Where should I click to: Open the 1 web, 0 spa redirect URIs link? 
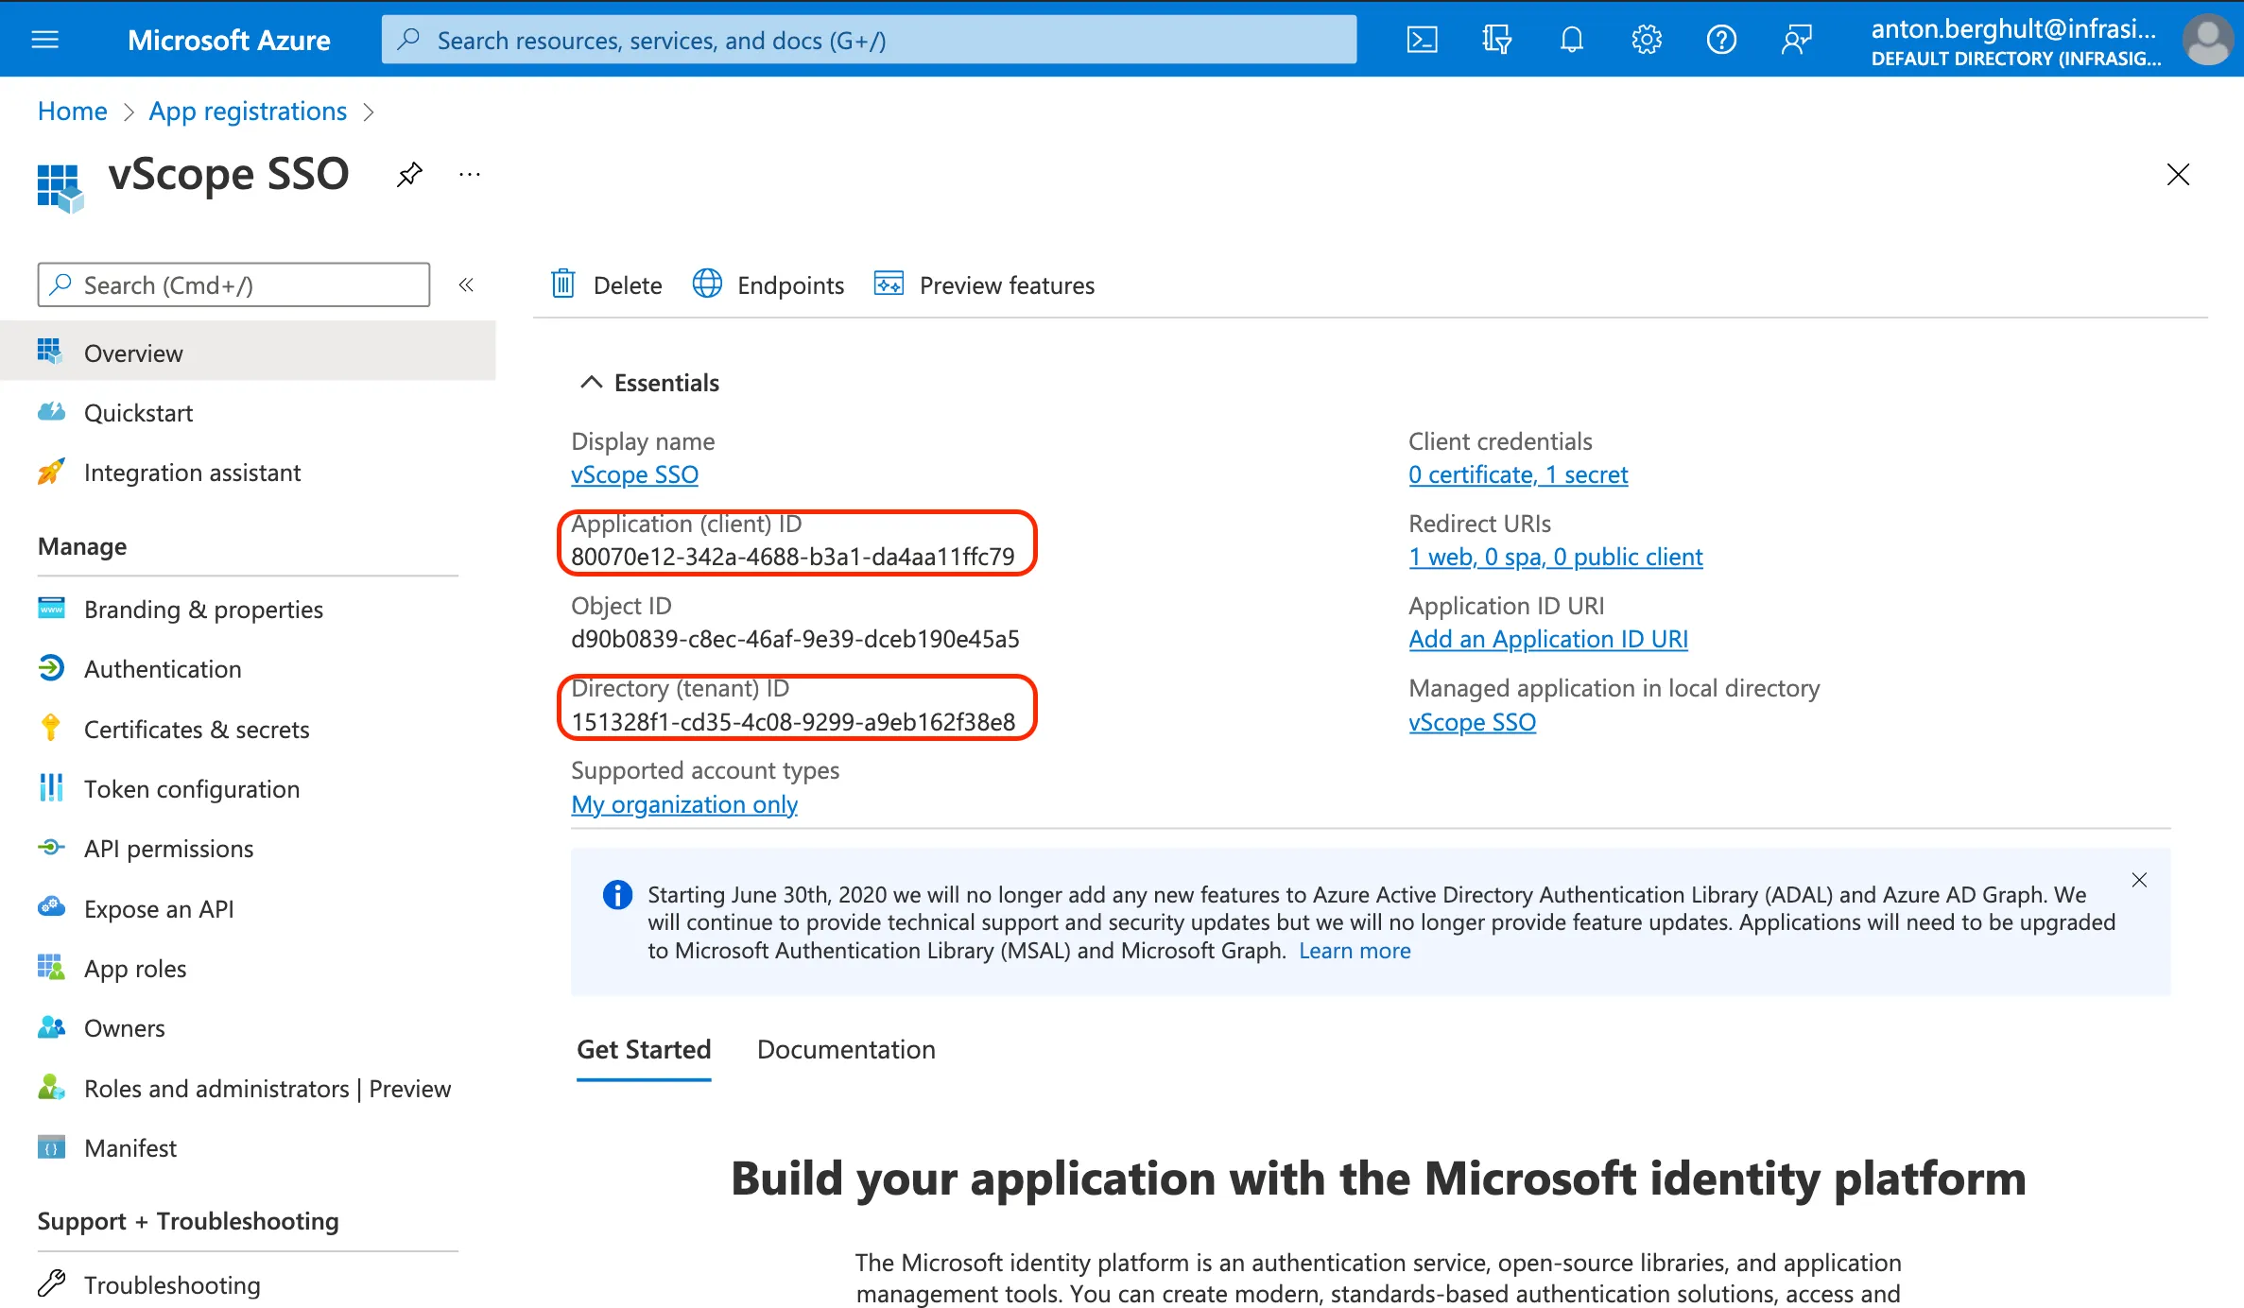(1556, 557)
